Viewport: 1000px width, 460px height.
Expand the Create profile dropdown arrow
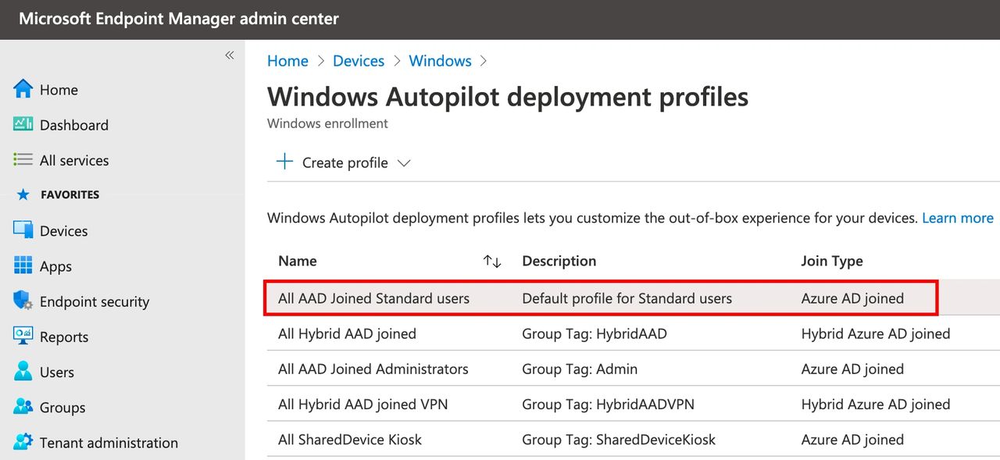point(404,163)
